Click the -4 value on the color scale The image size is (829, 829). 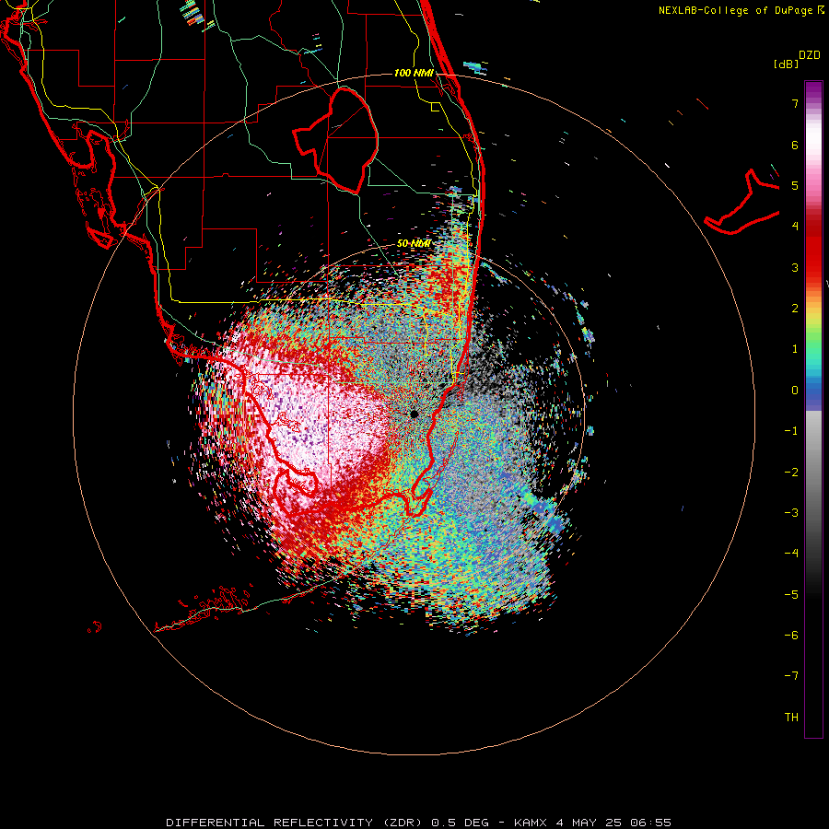tap(791, 554)
